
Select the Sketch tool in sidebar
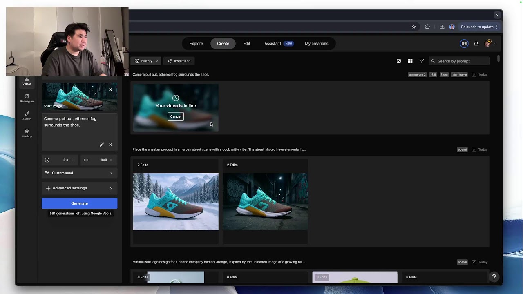(x=27, y=116)
